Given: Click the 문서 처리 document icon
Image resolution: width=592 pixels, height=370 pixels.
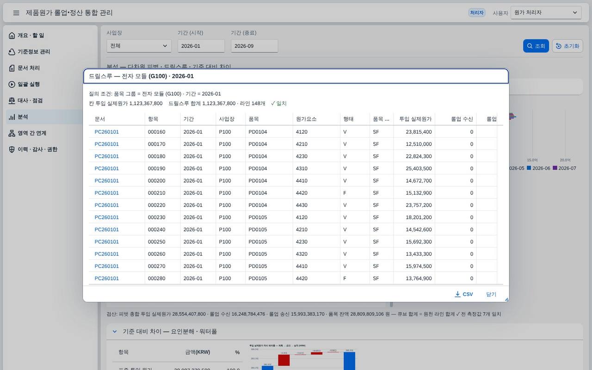Looking at the screenshot, I should pyautogui.click(x=12, y=68).
